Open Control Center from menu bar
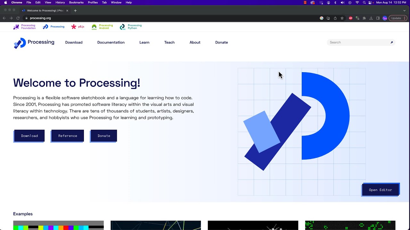This screenshot has height=230, width=410. click(x=370, y=3)
